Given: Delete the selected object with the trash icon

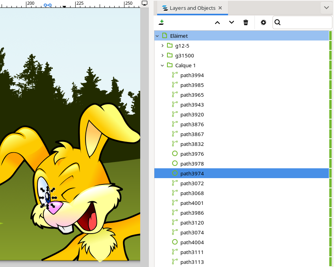Looking at the screenshot, I should 246,22.
